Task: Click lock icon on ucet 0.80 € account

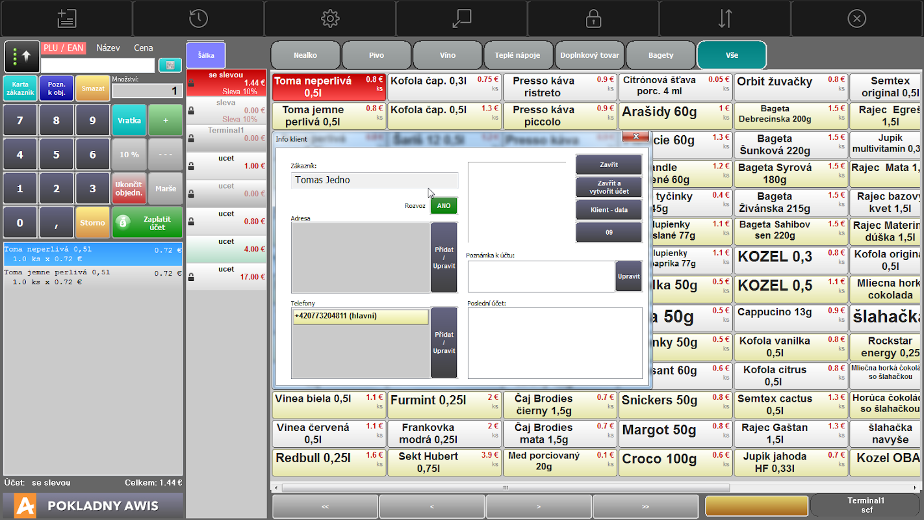Action: [x=191, y=221]
